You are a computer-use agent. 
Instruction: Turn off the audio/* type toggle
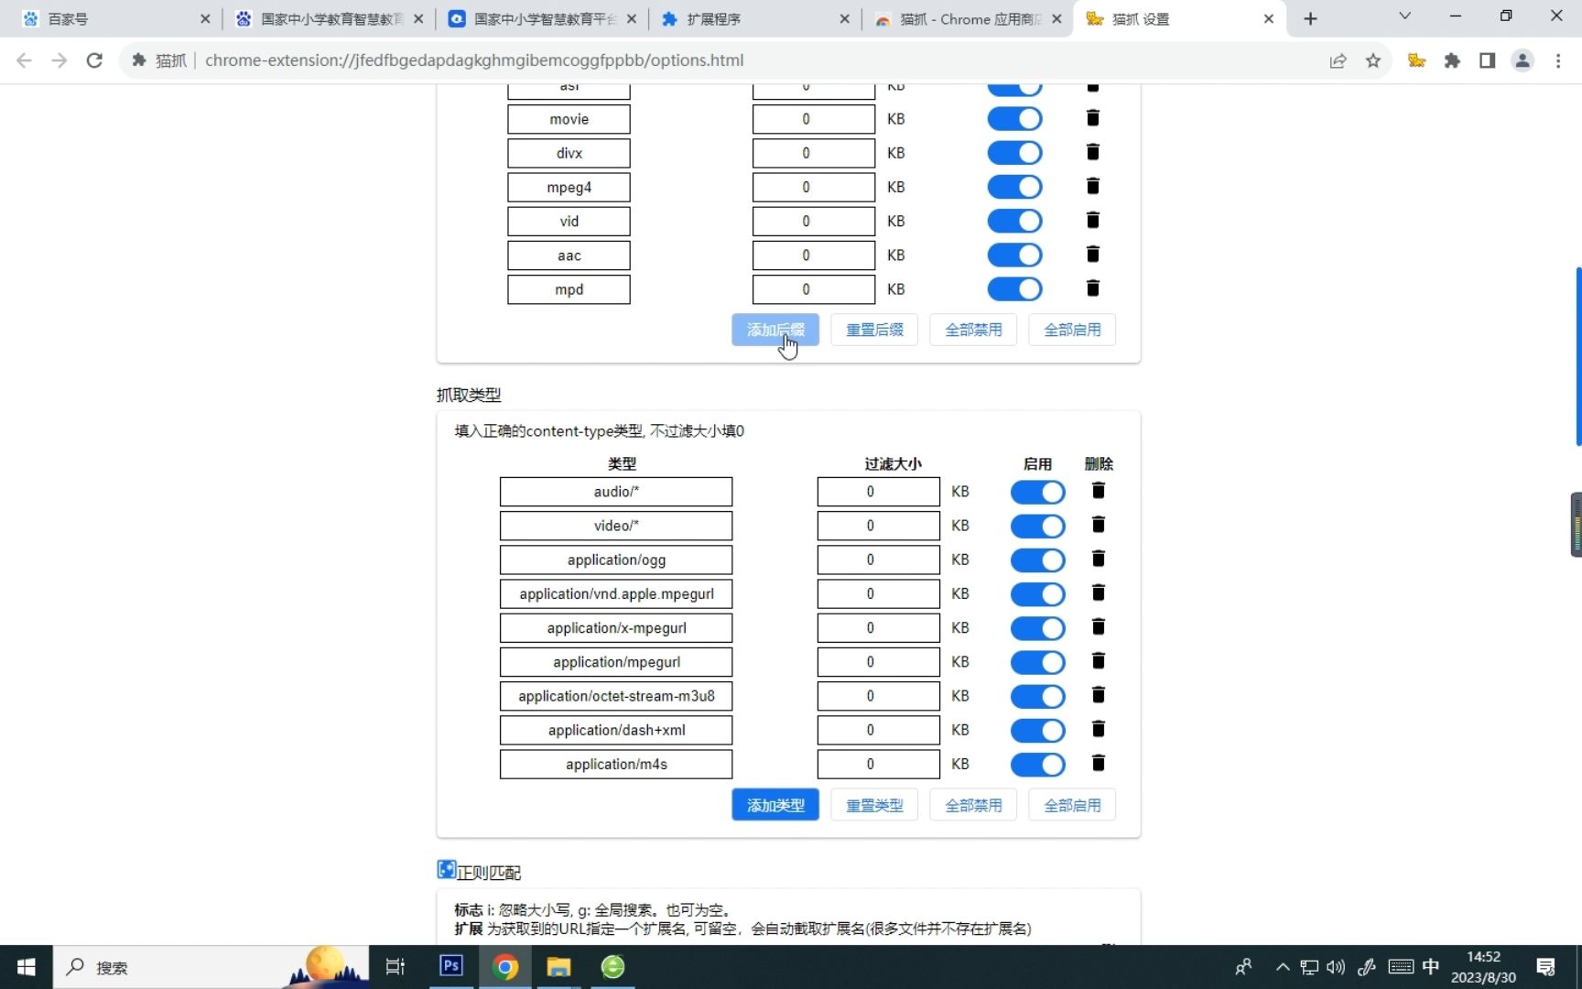[x=1037, y=492]
